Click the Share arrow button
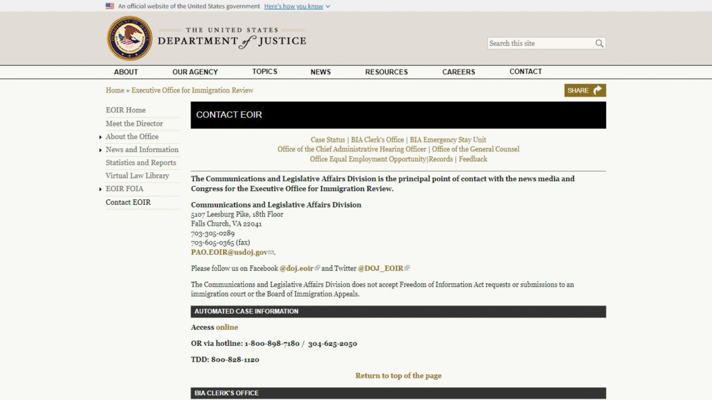This screenshot has width=712, height=400. coord(585,90)
